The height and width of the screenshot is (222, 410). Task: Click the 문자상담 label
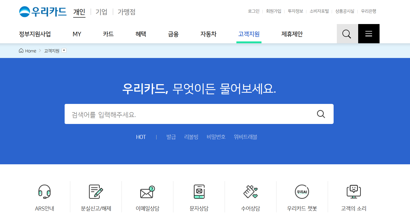[x=199, y=209]
